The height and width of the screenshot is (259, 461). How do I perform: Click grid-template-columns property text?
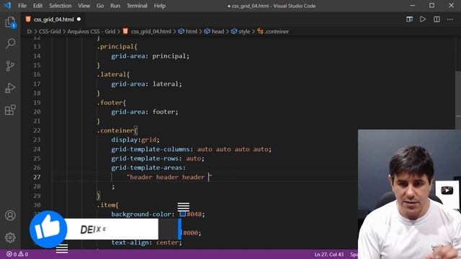point(151,149)
